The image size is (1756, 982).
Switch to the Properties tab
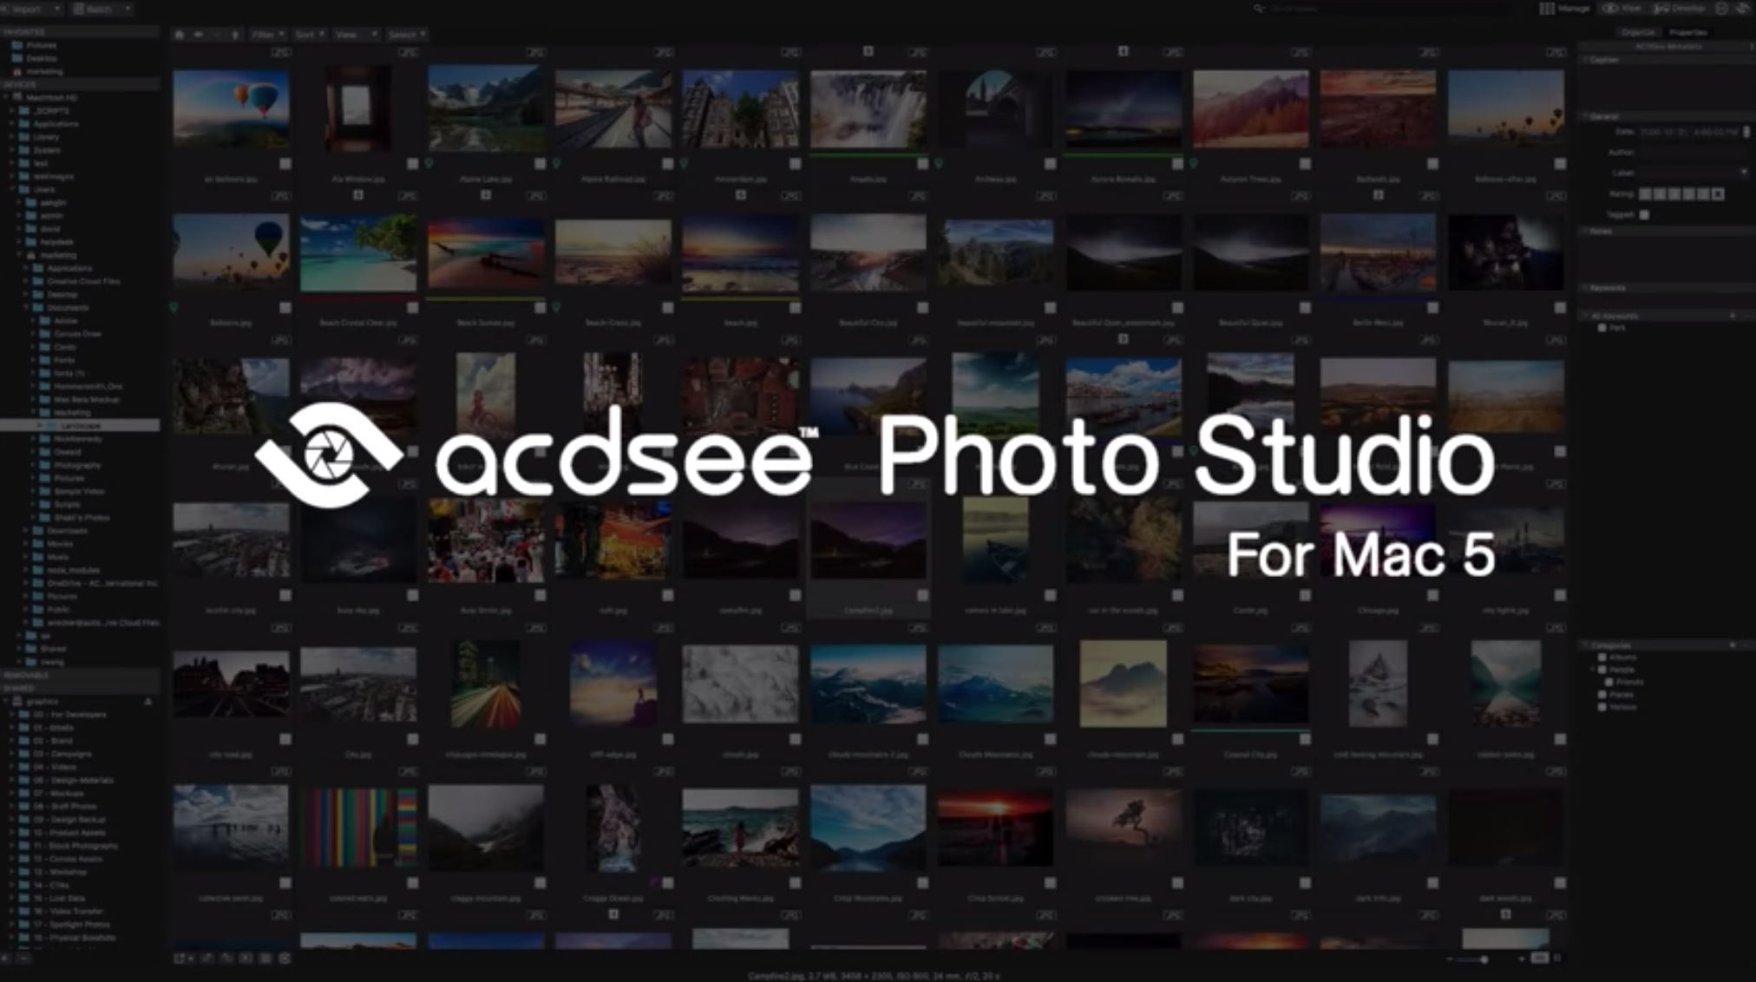tap(1687, 32)
